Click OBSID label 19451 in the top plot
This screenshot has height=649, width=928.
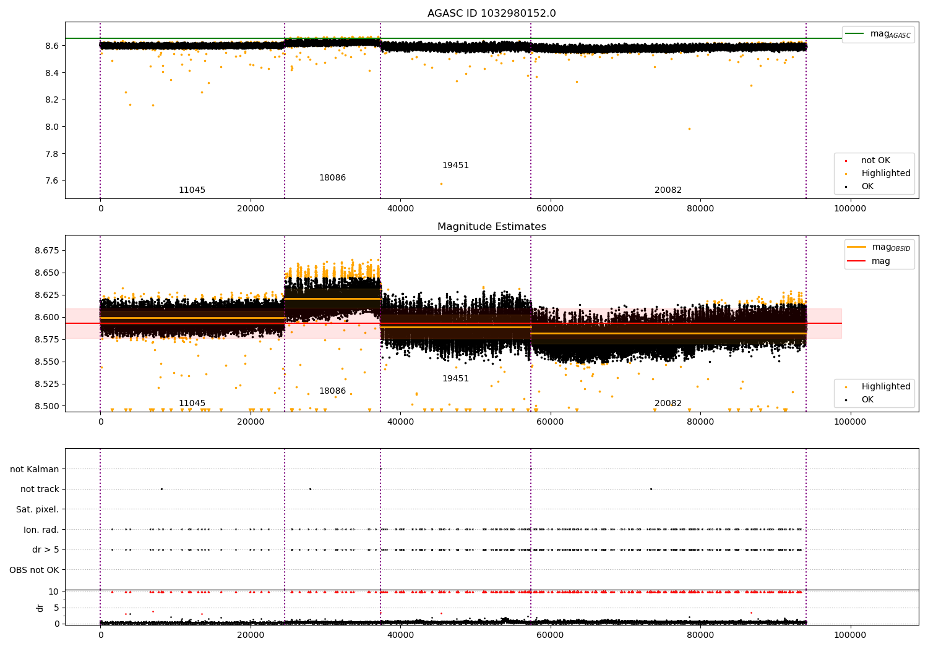(455, 166)
